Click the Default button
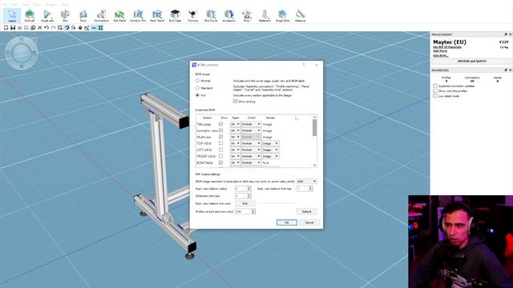 [306, 211]
